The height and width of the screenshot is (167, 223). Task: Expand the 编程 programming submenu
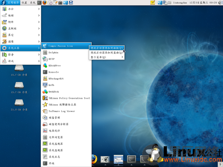pyautogui.click(x=21, y=15)
